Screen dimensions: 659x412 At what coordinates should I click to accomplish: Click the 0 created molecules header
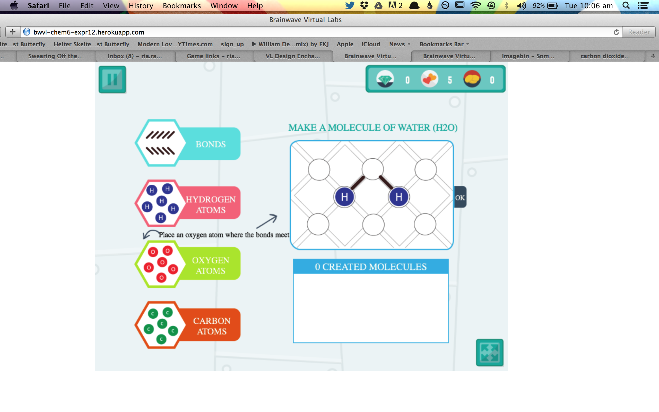coord(371,267)
